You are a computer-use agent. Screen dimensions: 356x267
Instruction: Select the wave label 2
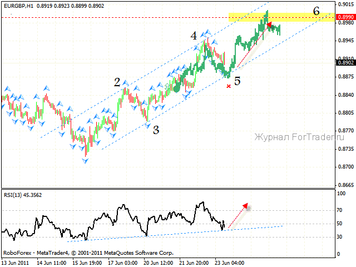tap(117, 82)
